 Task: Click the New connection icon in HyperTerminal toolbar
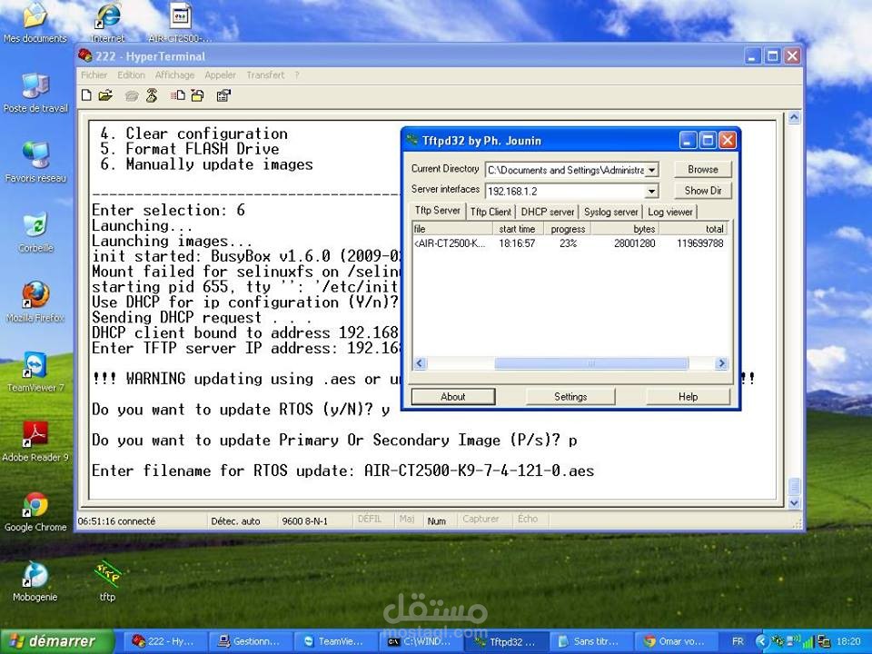(86, 95)
